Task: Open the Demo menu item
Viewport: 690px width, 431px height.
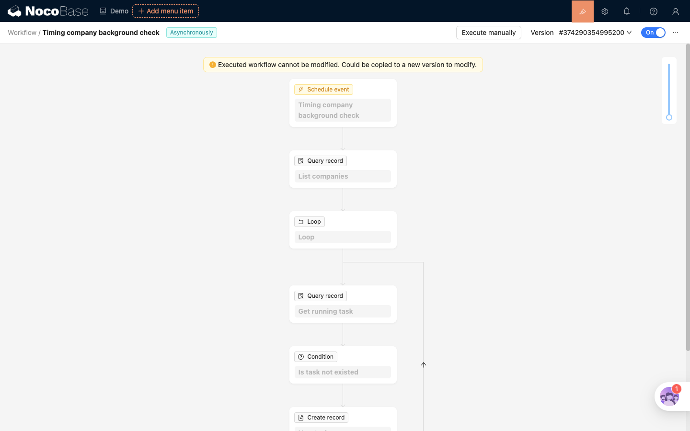Action: (x=114, y=11)
